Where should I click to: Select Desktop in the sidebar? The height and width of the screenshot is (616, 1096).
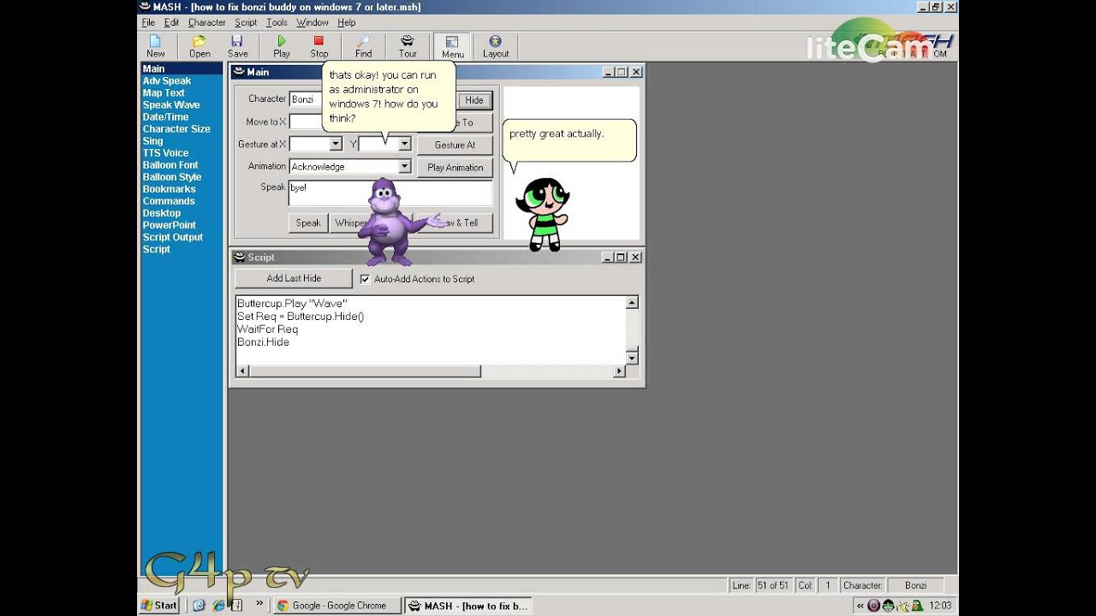(x=162, y=213)
